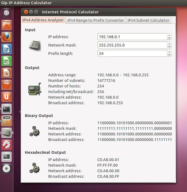The width and height of the screenshot is (187, 192).
Task: Close the Internet Protocol Calculator window
Action: [x=26, y=12]
